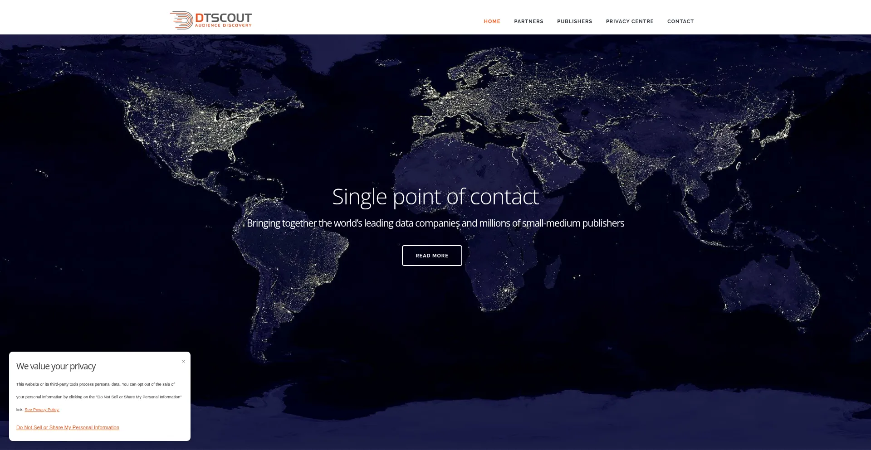Click Do Not Sell or Share My Personal Information
The image size is (871, 450).
click(68, 427)
